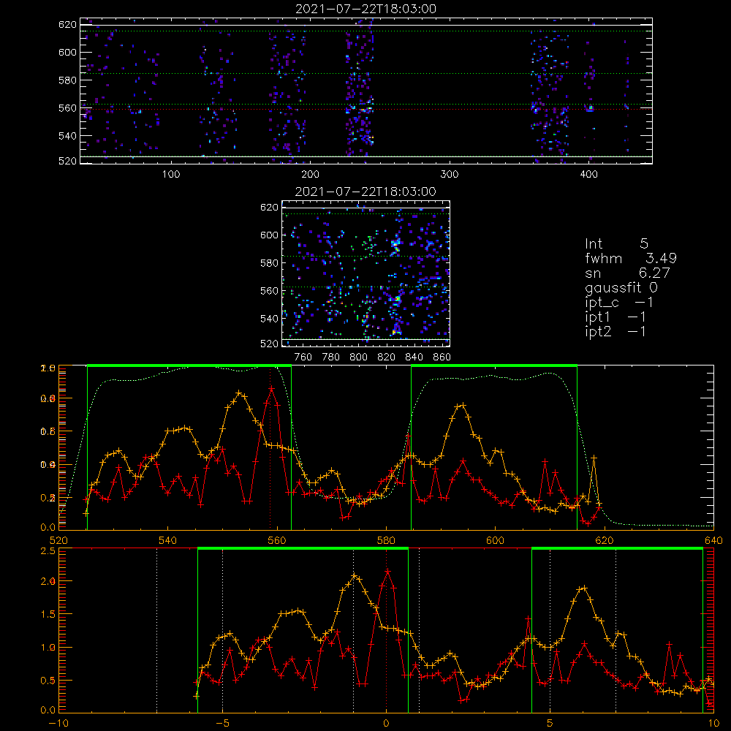This screenshot has width=731, height=731.
Task: Click the left green bar atop bottom plot
Action: (303, 548)
